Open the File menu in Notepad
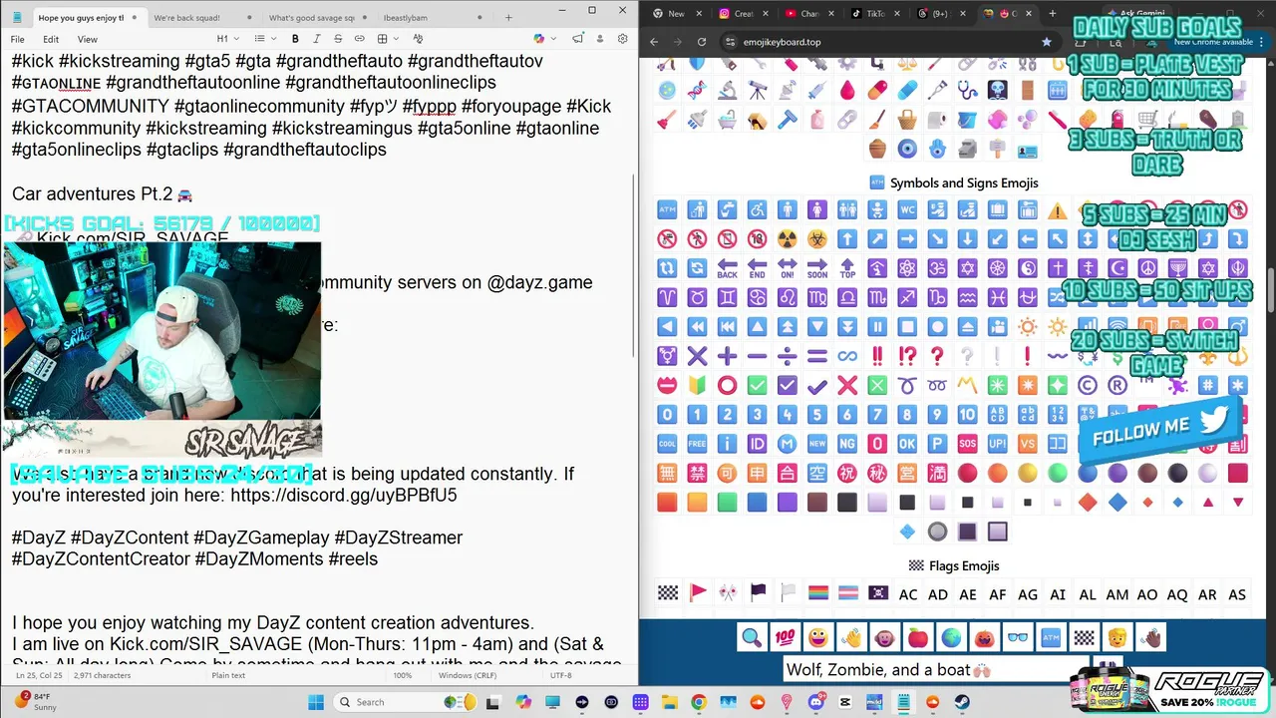This screenshot has height=718, width=1276. point(18,39)
